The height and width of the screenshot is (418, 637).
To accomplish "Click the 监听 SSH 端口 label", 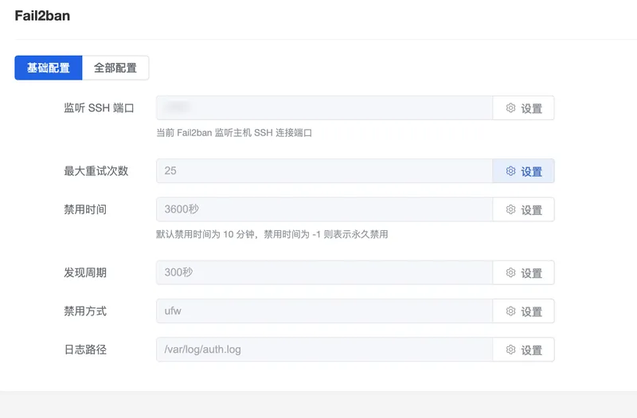I will point(99,108).
